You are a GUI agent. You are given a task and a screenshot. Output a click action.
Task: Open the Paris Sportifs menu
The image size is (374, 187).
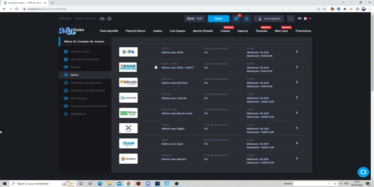point(109,31)
